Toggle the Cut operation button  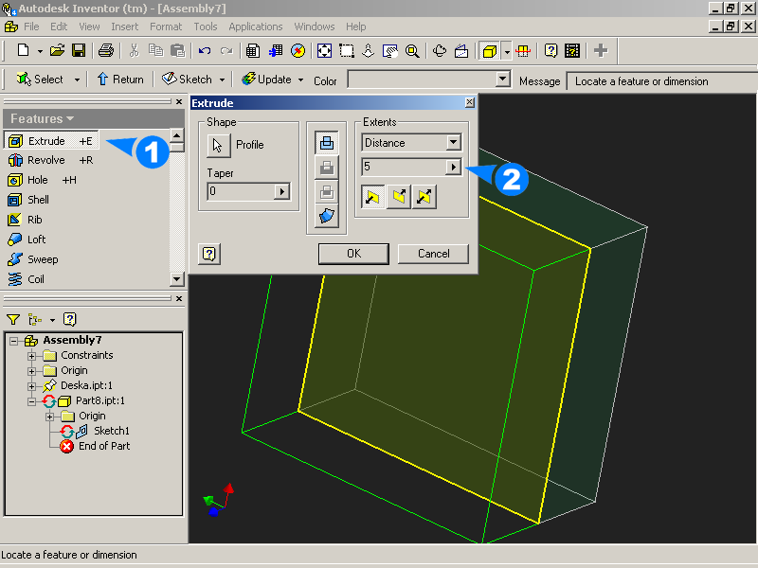point(327,168)
